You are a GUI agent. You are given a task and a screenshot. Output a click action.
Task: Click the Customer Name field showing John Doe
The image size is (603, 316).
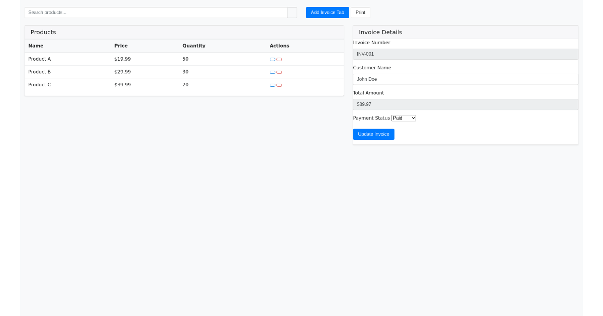pos(465,79)
